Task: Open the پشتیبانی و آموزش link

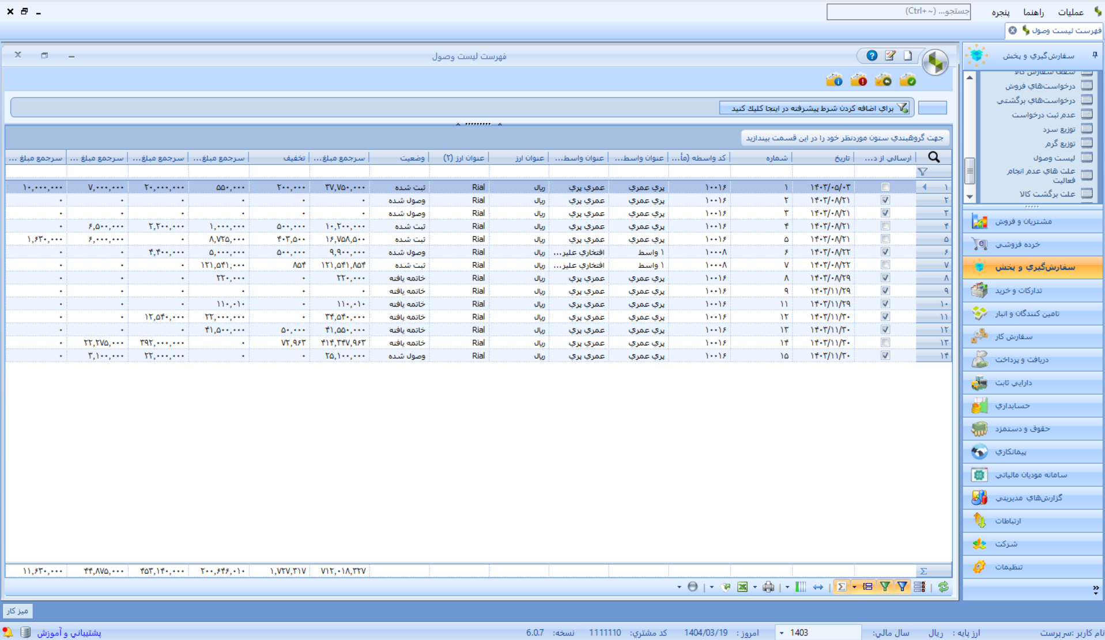Action: (x=69, y=633)
